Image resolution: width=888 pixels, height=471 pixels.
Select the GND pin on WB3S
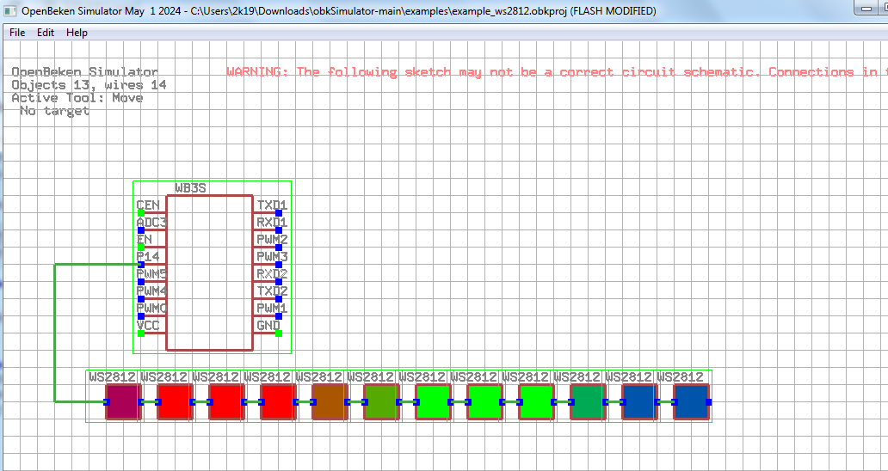click(279, 333)
